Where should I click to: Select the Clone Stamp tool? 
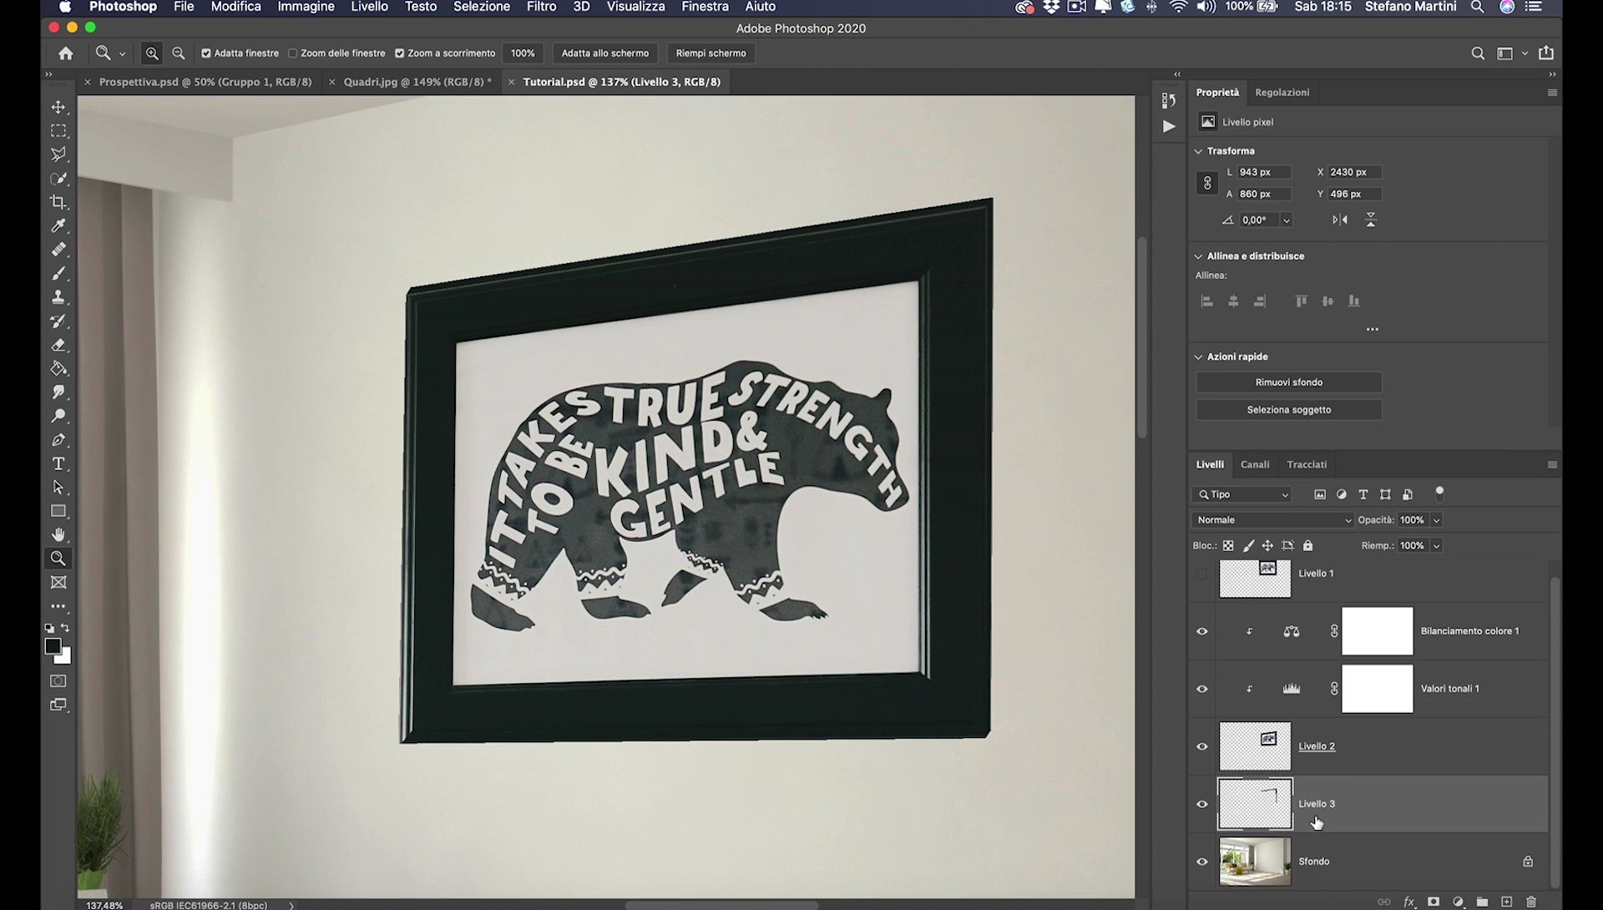[x=58, y=297]
